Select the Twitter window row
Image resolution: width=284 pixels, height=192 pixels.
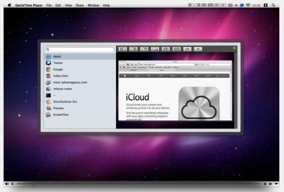point(80,63)
